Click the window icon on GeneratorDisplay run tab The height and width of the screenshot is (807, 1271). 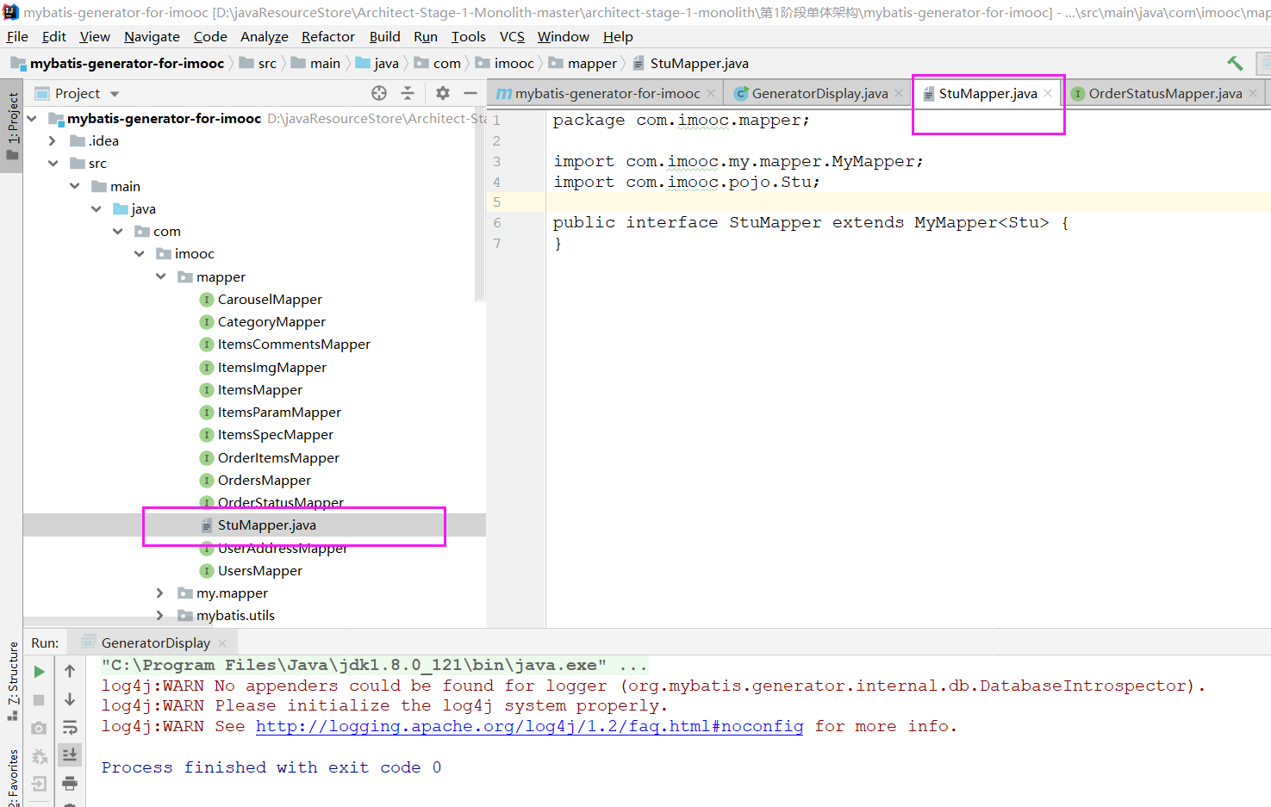[x=88, y=642]
